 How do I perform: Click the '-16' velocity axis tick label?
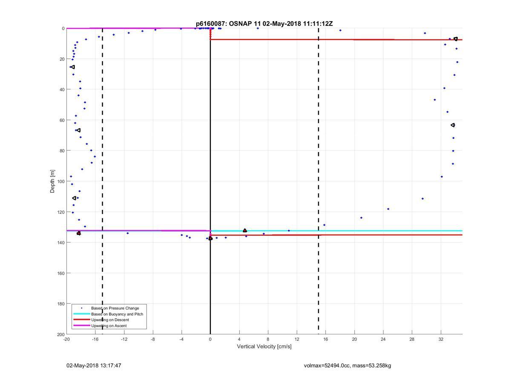point(95,339)
